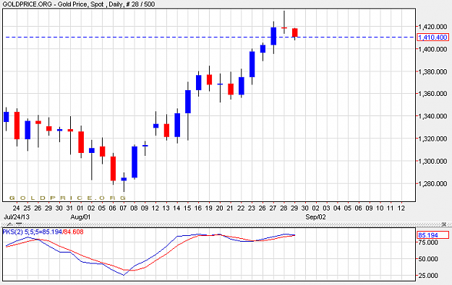This screenshot has height=285, width=452.
Task: Click the 'PKS(2) 5;5;5=85.194' indicator legend
Action: pyautogui.click(x=32, y=232)
